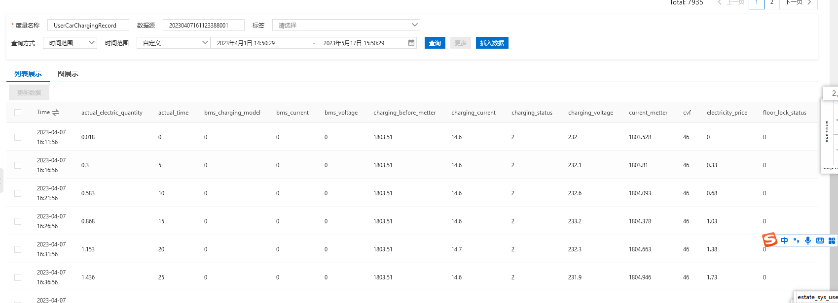
Task: Click the actual_electric_quantity column header
Action: tap(112, 113)
